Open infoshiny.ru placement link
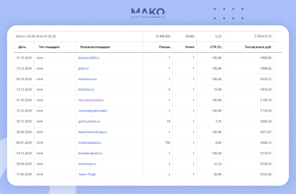The height and width of the screenshot is (194, 296). (x=87, y=89)
